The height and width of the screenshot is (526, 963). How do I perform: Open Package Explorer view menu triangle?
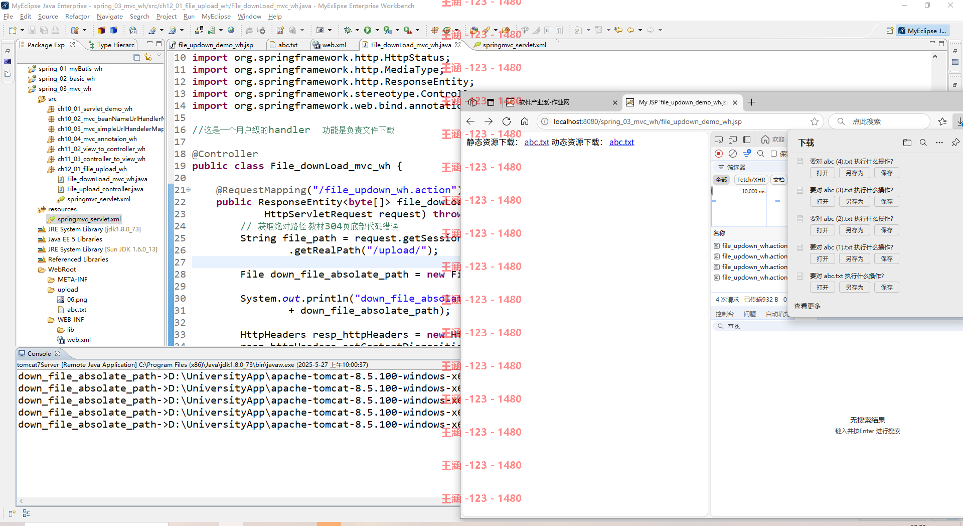click(159, 56)
